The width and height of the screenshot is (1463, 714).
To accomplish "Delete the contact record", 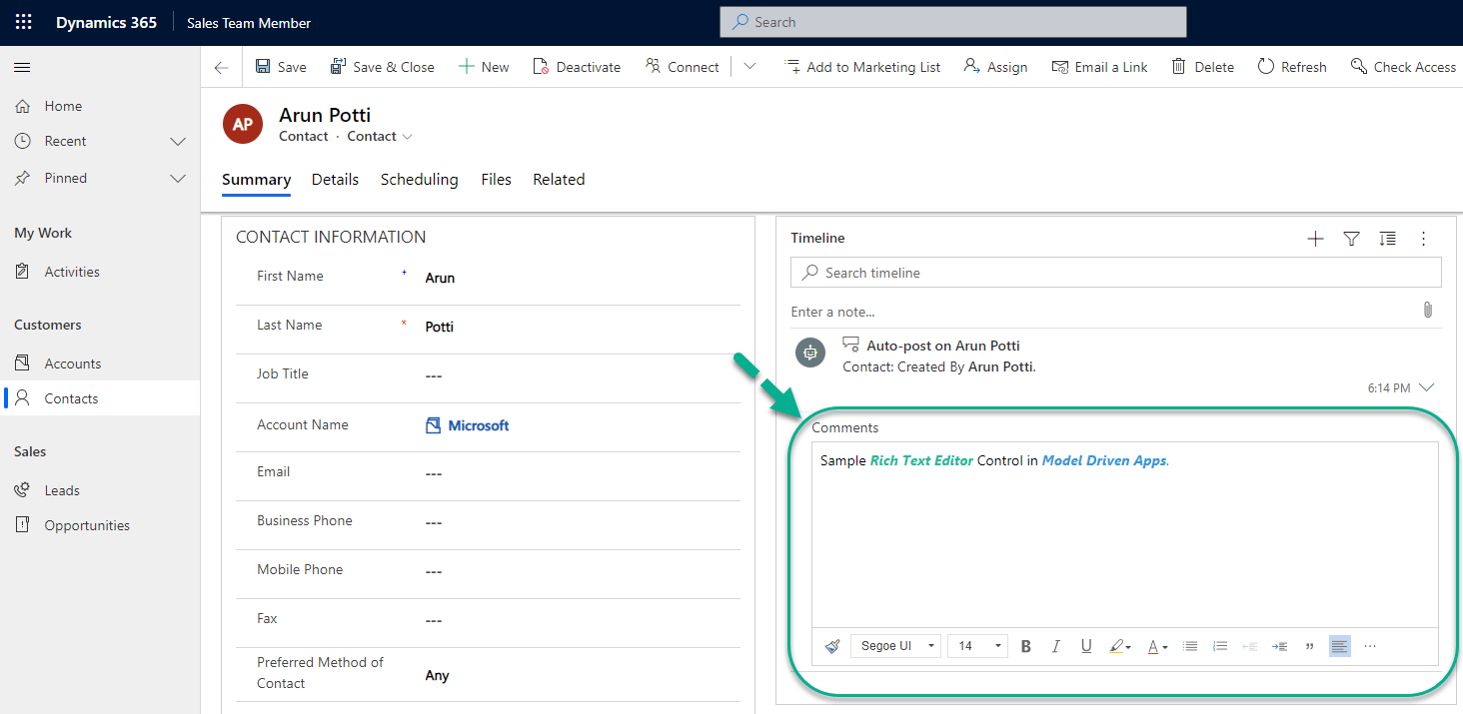I will click(1202, 67).
